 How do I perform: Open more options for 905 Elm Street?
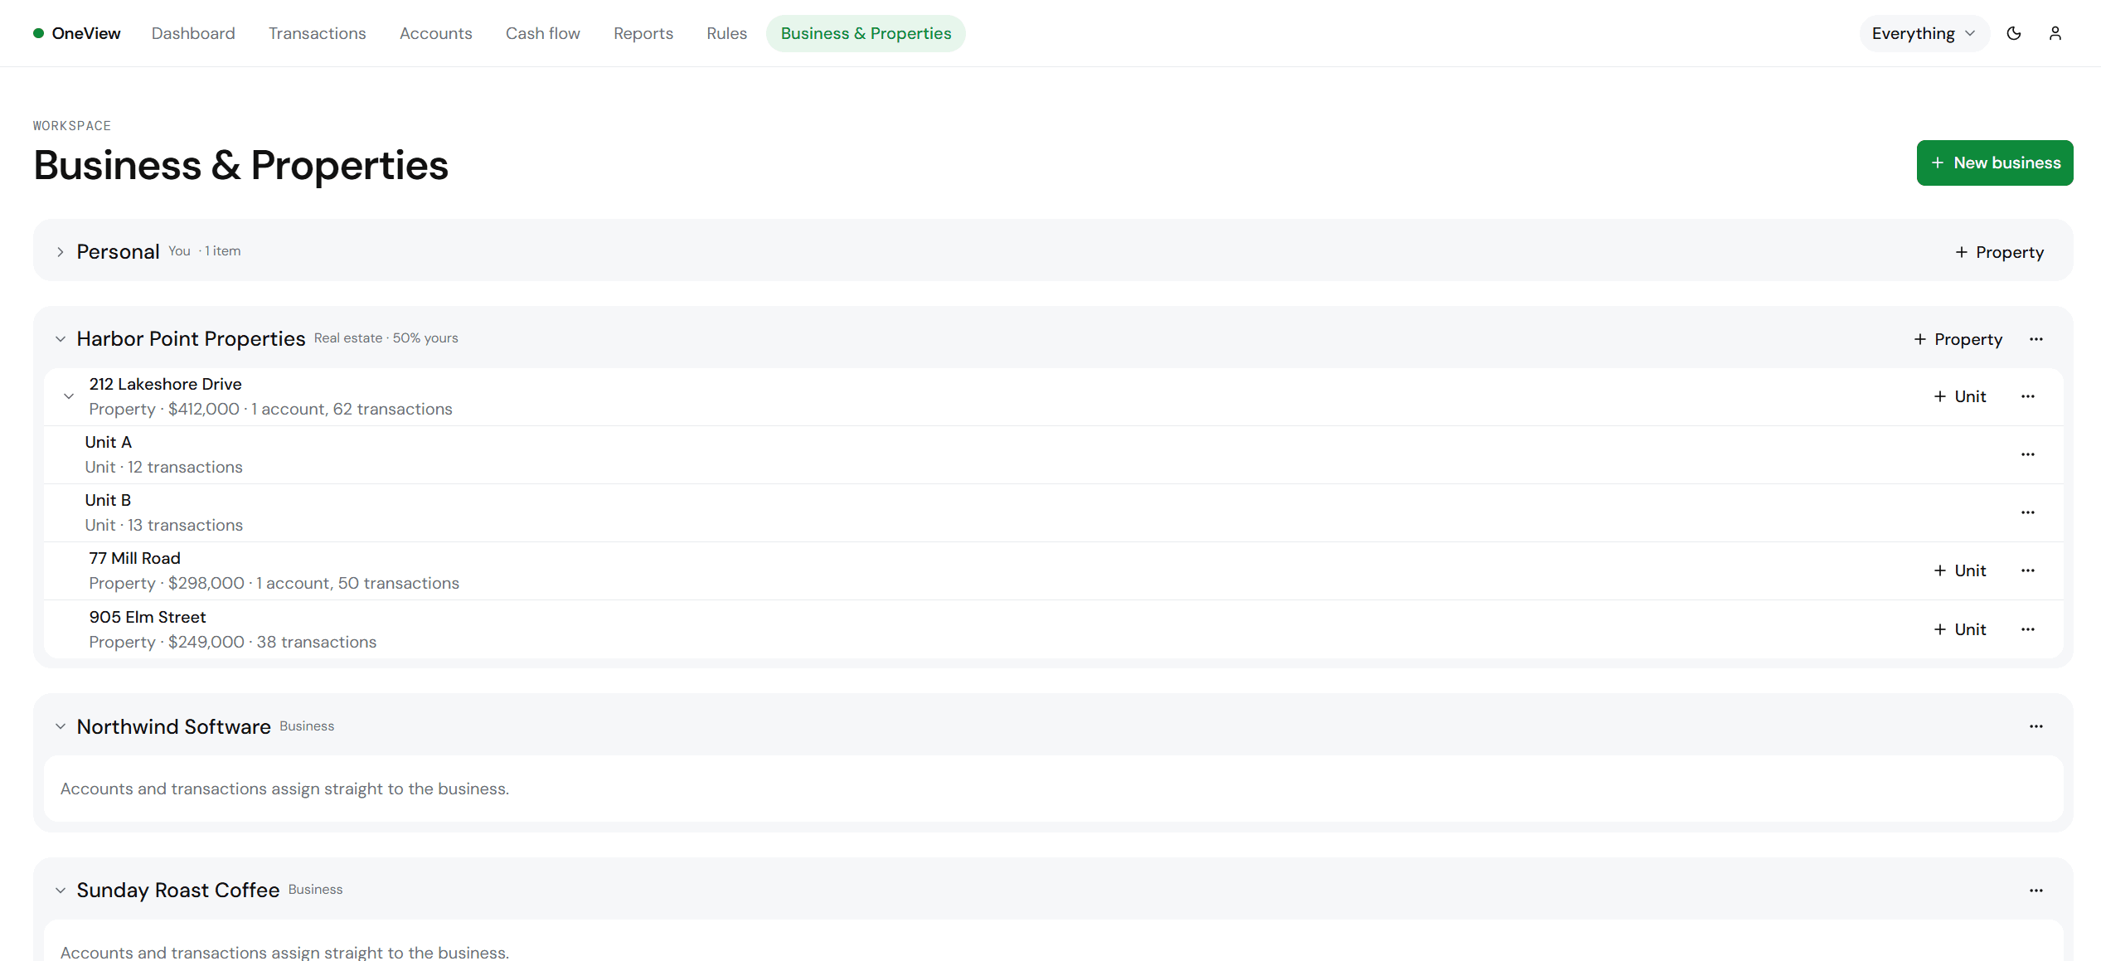coord(2028,629)
